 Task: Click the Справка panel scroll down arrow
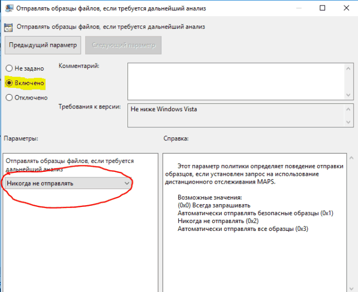[352, 289]
